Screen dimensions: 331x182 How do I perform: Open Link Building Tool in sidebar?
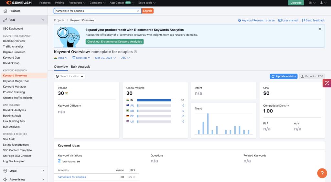pos(14,121)
